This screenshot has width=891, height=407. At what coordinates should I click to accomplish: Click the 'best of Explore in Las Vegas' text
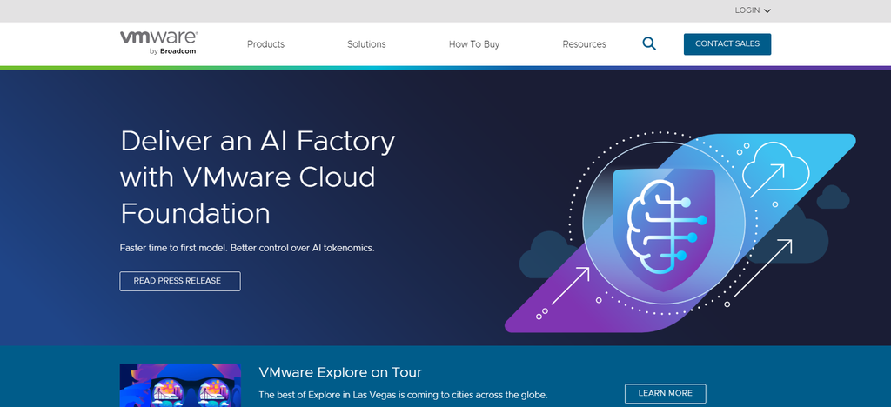click(x=403, y=395)
